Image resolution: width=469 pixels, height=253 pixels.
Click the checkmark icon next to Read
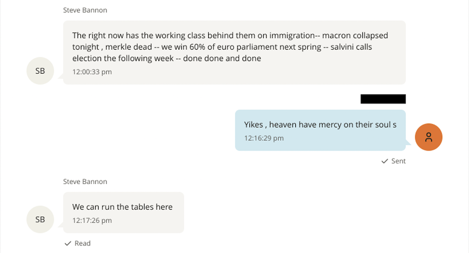point(68,243)
